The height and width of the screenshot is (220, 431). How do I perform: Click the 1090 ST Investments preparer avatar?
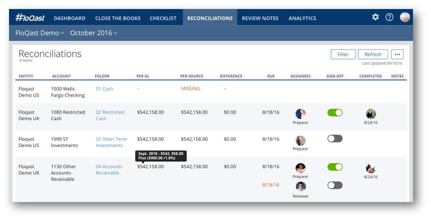301,141
